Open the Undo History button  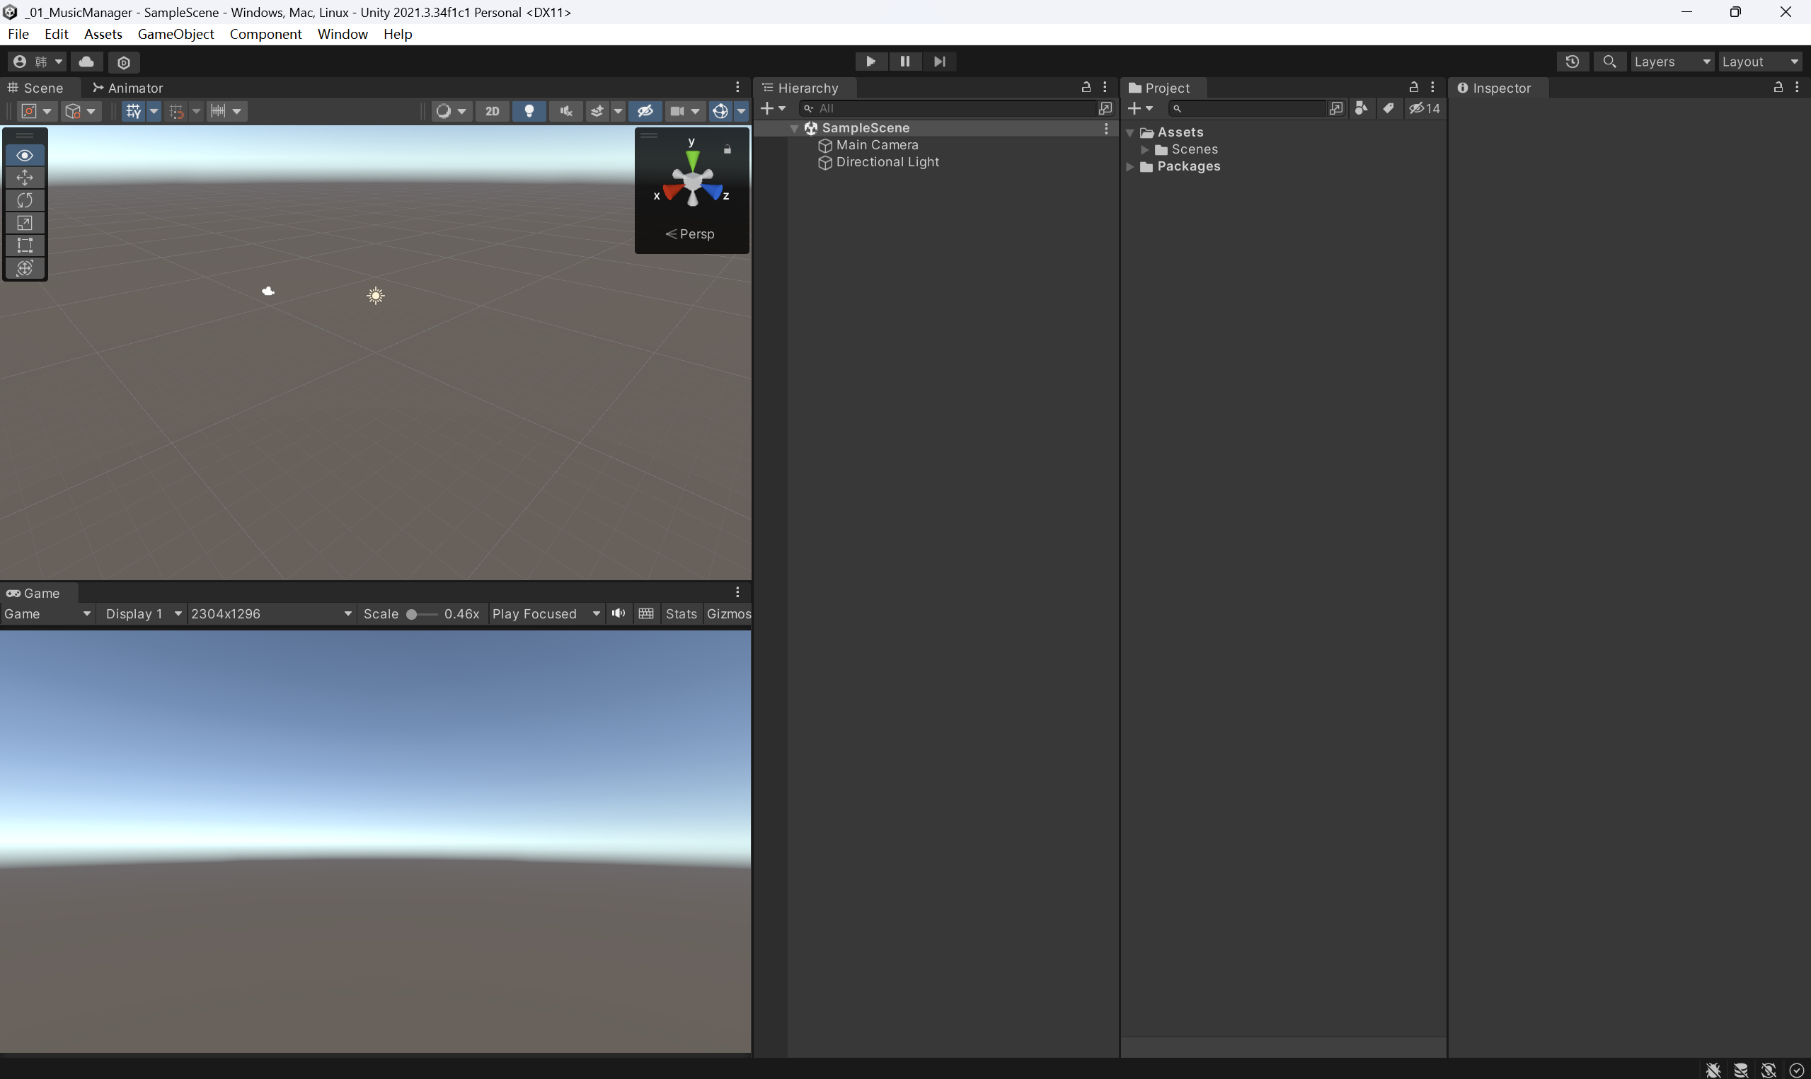coord(1572,62)
